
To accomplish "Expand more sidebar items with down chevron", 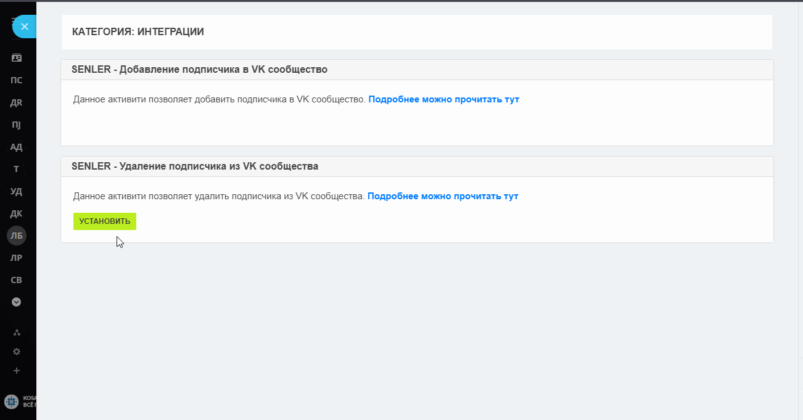I will pos(17,302).
